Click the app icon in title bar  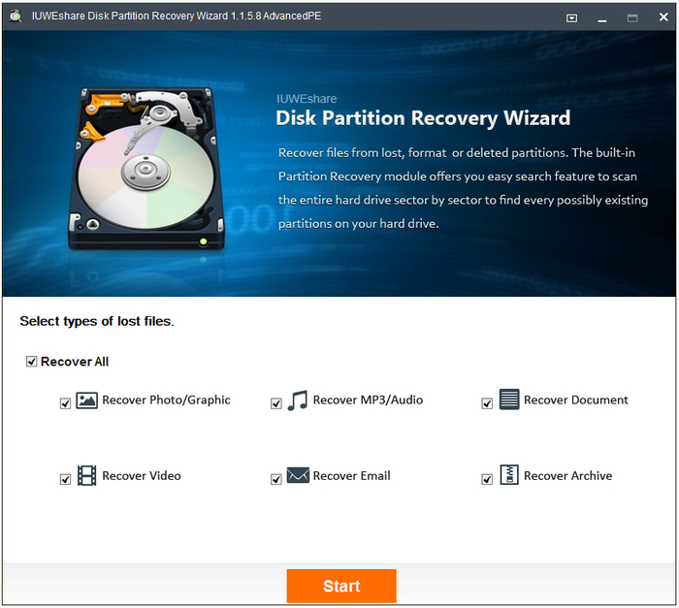point(15,16)
